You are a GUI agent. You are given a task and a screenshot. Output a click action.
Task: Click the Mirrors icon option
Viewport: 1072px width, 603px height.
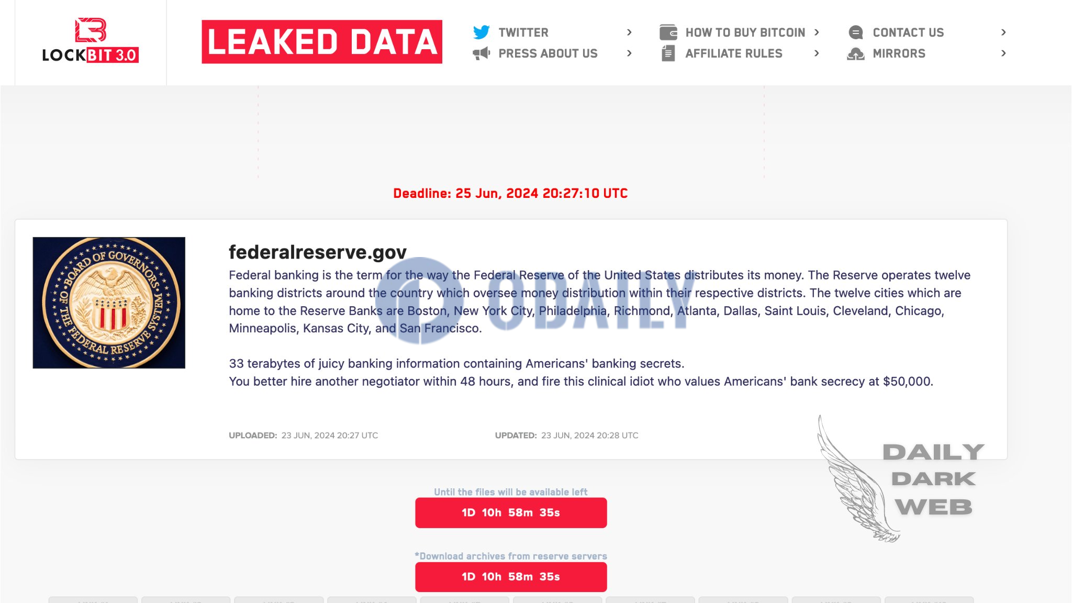(855, 53)
